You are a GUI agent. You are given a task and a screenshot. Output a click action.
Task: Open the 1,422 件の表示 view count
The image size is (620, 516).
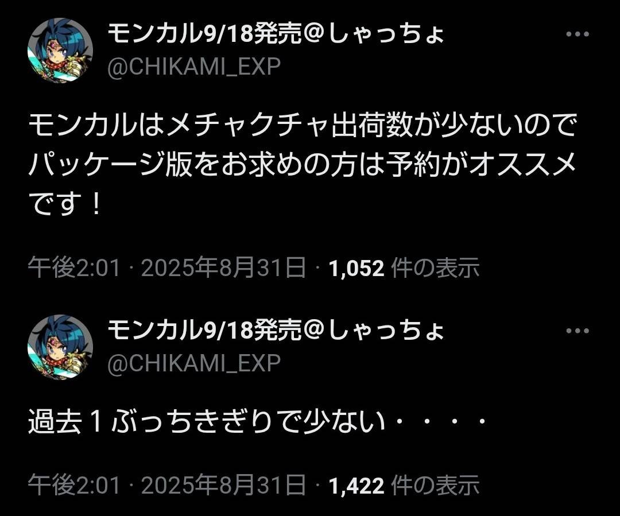point(404,485)
